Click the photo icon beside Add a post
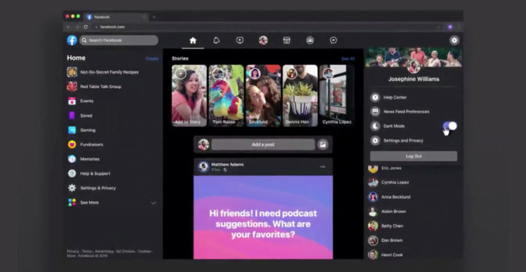Screen dimensions: 526x272 323,144
